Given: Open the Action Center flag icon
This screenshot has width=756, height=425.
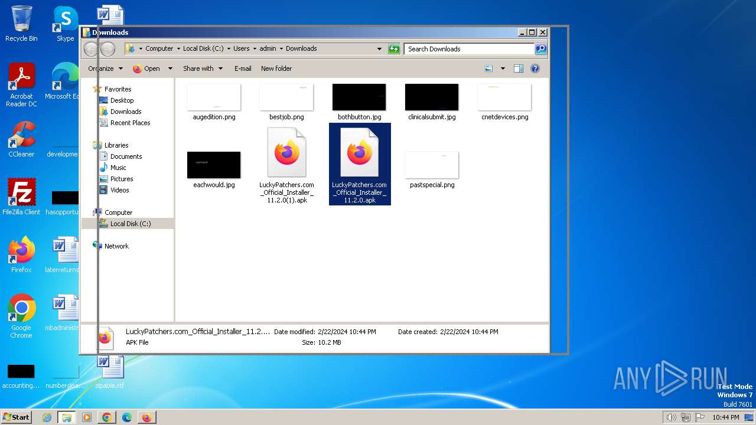Looking at the screenshot, I should (698, 417).
